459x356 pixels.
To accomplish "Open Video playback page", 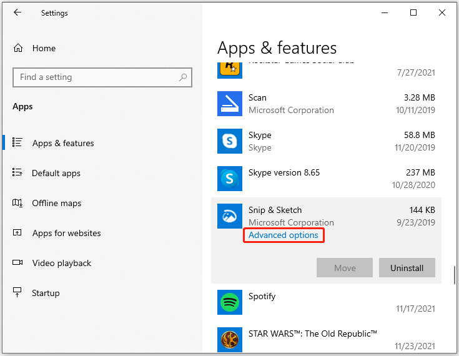I will [x=61, y=263].
